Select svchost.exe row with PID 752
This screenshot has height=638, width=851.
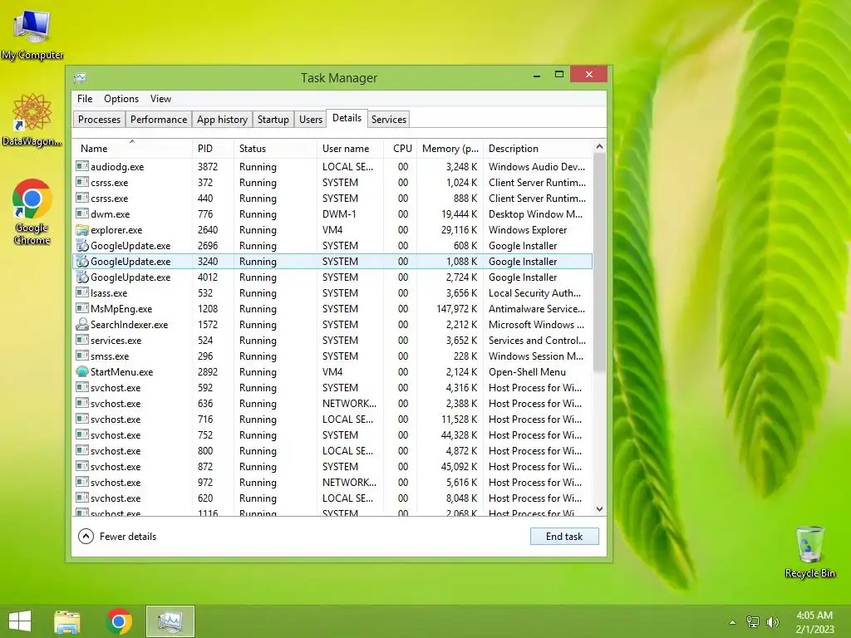pos(332,434)
